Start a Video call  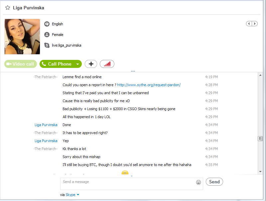click(x=21, y=64)
